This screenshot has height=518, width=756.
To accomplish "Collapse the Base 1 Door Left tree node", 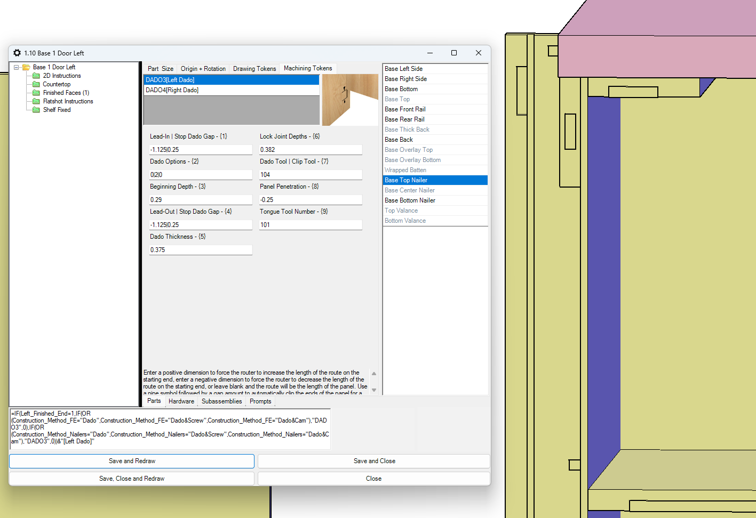I will point(17,67).
